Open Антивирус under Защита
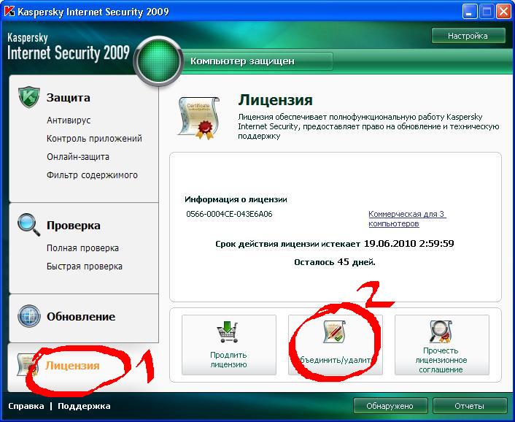515x422 pixels. tap(69, 120)
